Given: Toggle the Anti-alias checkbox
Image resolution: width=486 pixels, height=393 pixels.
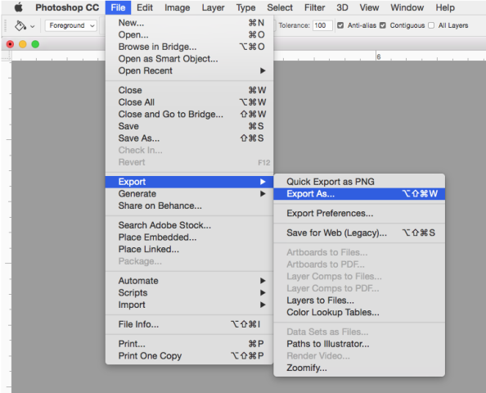Looking at the screenshot, I should coord(340,25).
